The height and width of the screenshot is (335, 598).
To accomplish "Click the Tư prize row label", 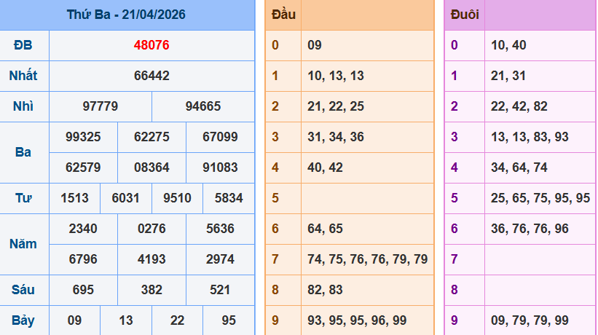I will point(23,198).
